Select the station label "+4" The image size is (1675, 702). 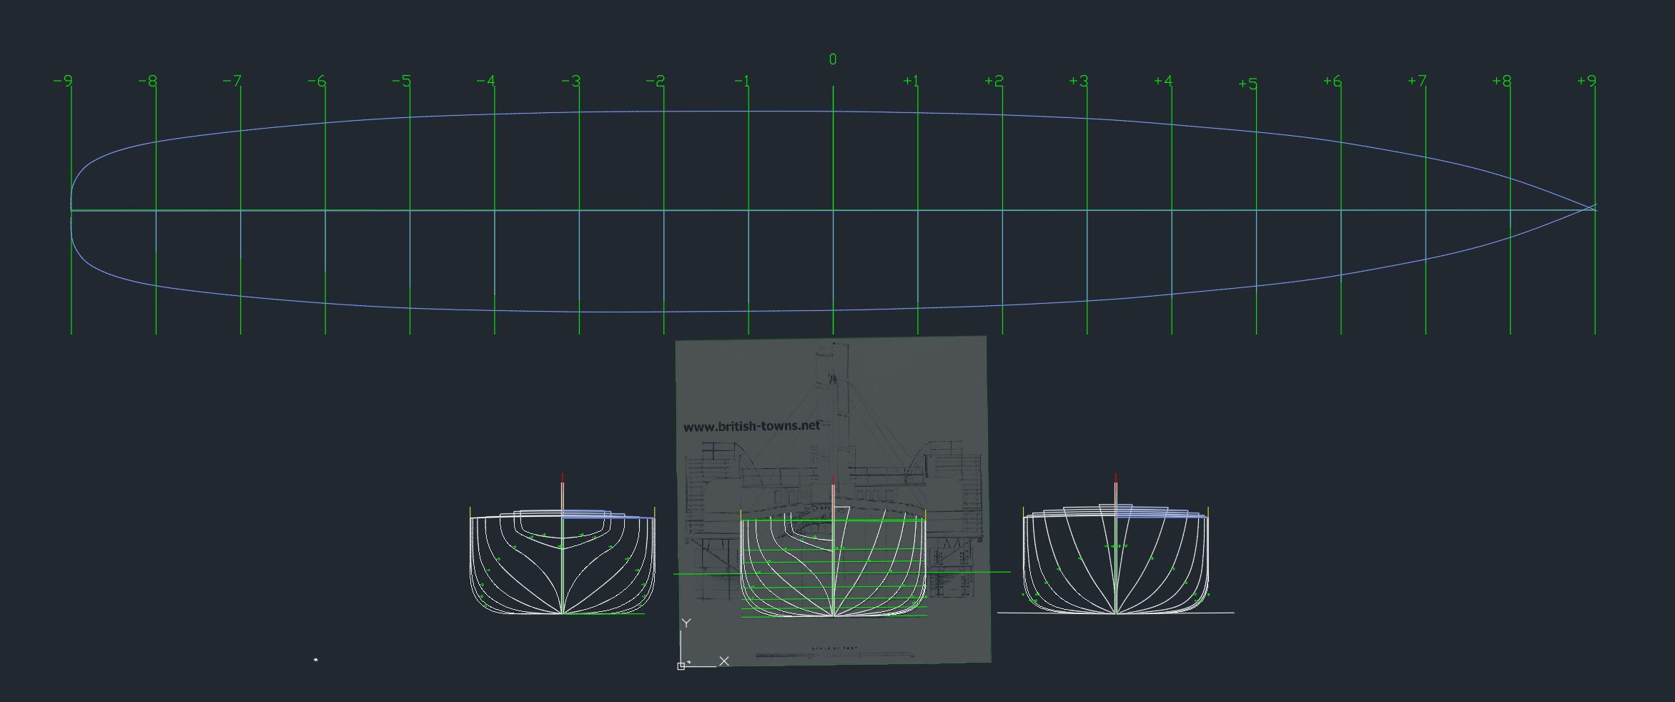pyautogui.click(x=1163, y=81)
